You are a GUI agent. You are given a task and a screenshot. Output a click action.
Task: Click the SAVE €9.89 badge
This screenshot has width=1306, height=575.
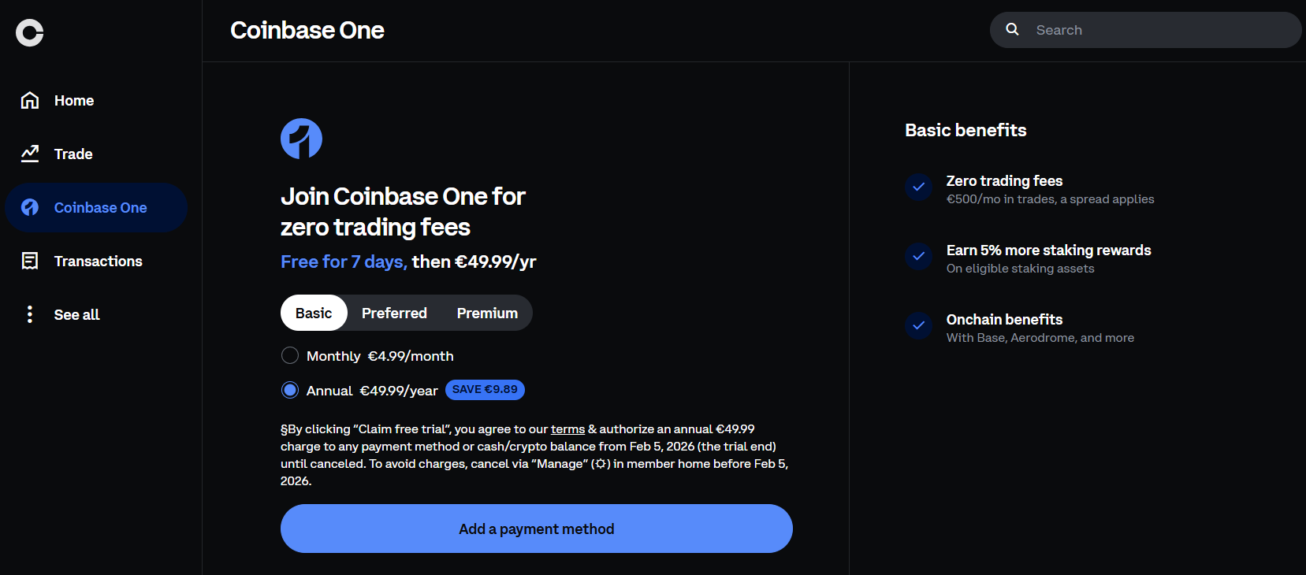[x=485, y=390]
